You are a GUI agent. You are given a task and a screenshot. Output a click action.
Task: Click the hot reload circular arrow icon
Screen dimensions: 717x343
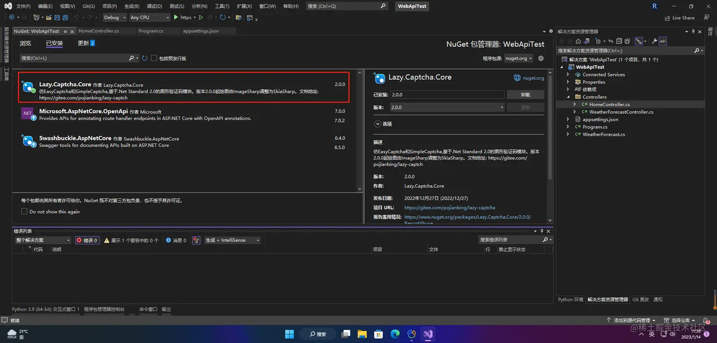click(222, 18)
